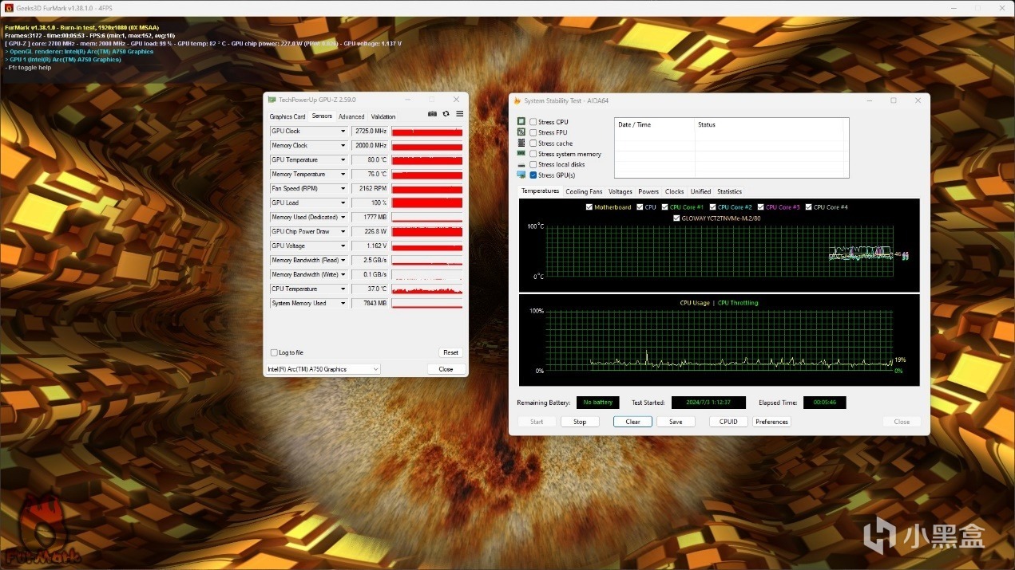
Task: Open the Cooling Fans tab in AIDA64
Action: point(584,191)
